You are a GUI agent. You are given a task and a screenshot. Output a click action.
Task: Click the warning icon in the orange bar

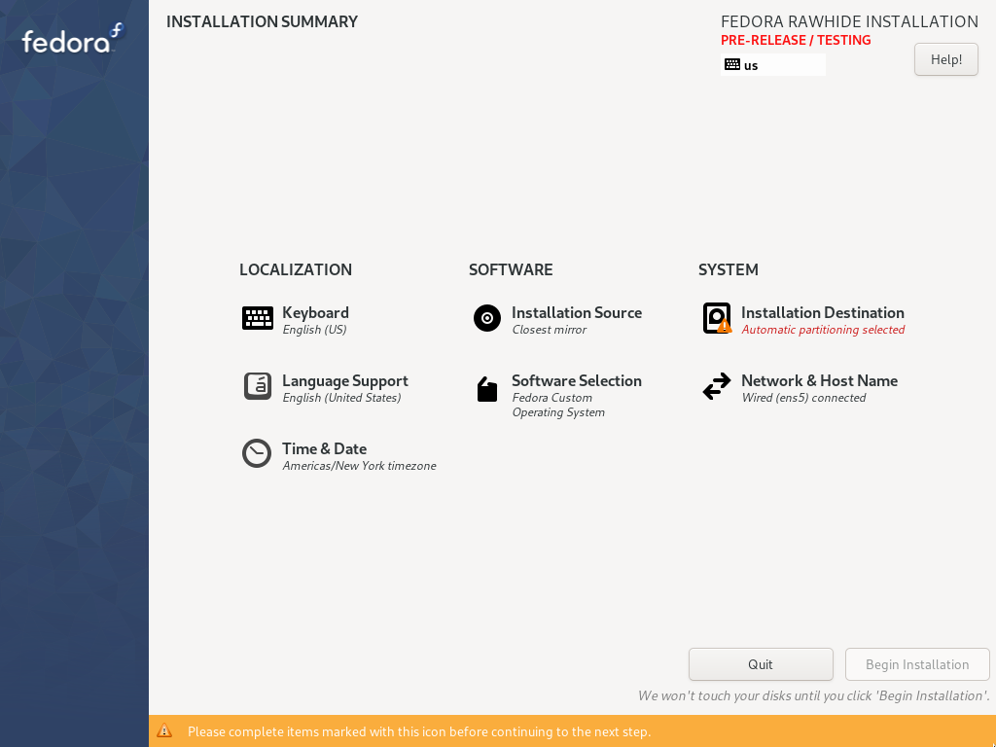click(x=163, y=731)
